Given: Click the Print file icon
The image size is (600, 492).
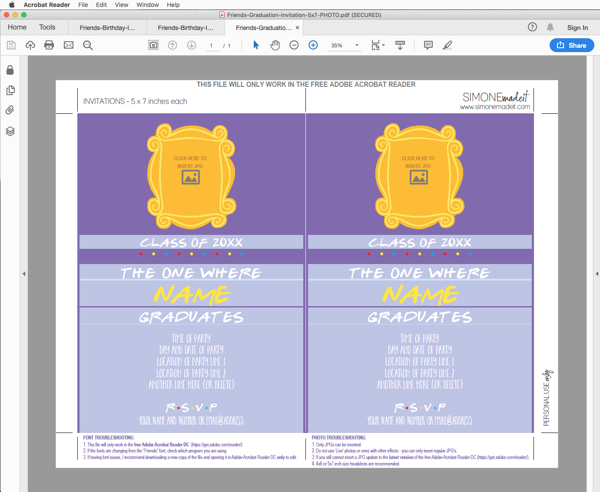Looking at the screenshot, I should point(49,45).
